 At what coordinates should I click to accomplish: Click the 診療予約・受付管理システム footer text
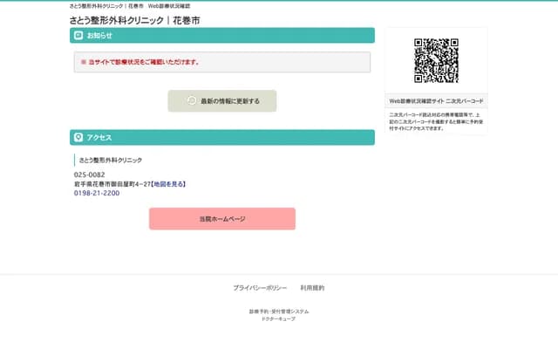[278, 311]
